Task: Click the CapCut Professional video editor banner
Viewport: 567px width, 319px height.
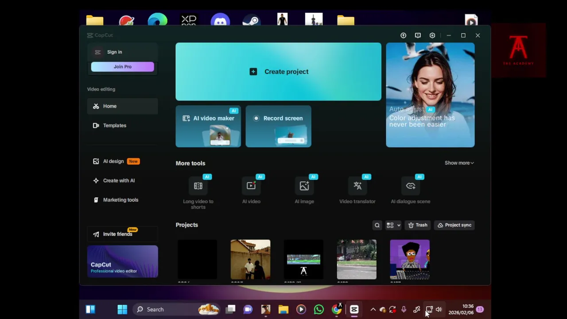Action: [122, 261]
